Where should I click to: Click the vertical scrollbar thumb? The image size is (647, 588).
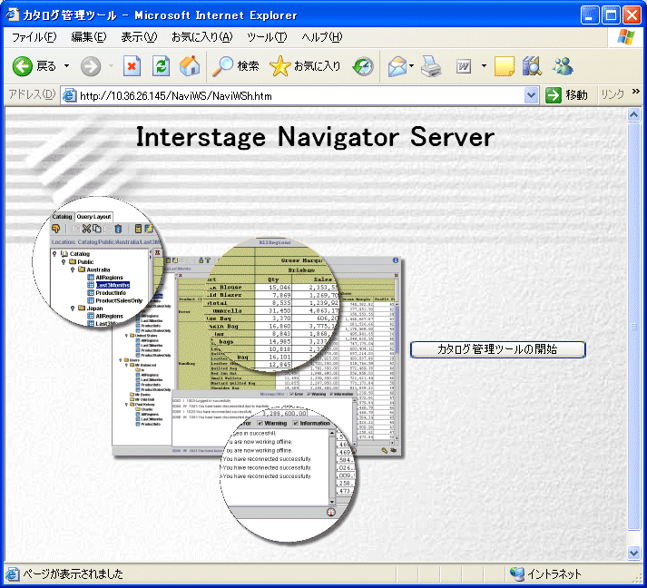pyautogui.click(x=633, y=327)
